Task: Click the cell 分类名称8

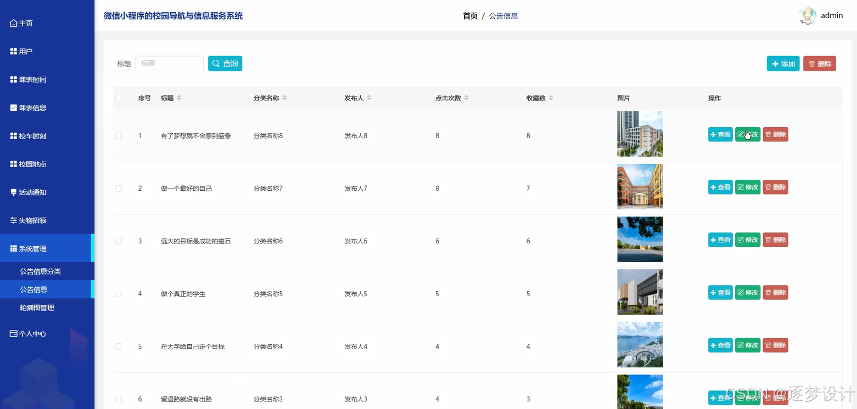Action: 268,135
